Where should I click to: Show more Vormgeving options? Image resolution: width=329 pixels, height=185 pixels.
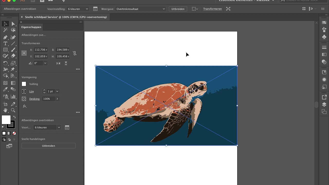click(x=78, y=112)
